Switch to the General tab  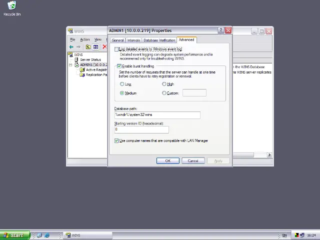[x=118, y=40]
